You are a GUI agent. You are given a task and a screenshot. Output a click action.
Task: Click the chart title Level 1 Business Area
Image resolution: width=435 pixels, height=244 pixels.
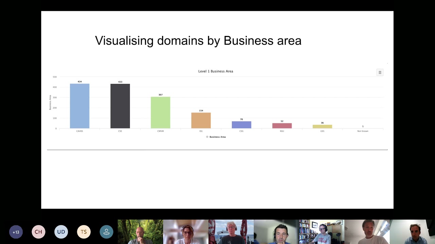pyautogui.click(x=215, y=71)
